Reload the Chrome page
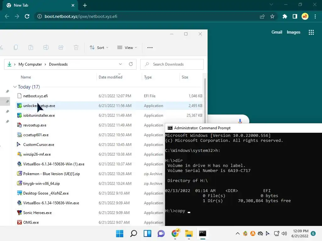Viewport: 322px width, 241px height. pos(27,16)
